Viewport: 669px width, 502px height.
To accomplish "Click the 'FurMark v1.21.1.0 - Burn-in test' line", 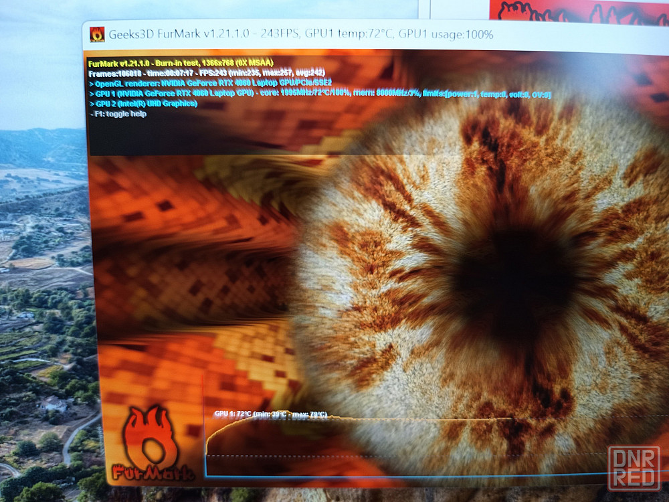I will point(181,63).
